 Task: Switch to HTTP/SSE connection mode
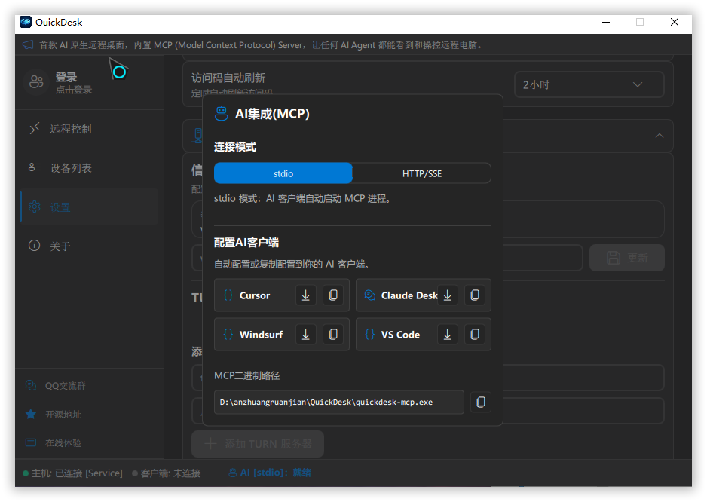click(x=421, y=173)
